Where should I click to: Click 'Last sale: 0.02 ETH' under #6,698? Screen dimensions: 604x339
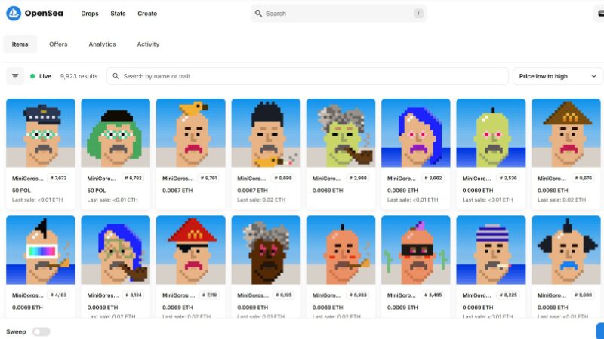pos(261,200)
